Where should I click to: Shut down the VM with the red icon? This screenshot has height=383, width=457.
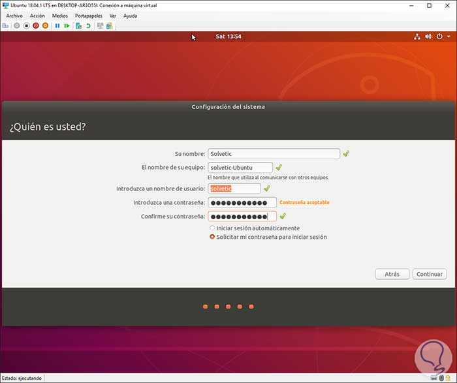[36, 26]
